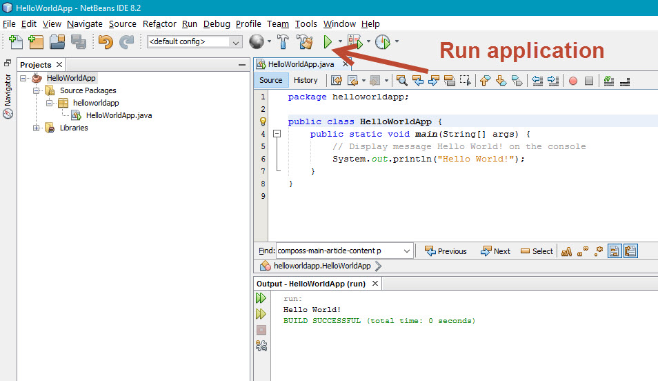Click the Undo arrow icon
658x381 pixels.
[106, 42]
